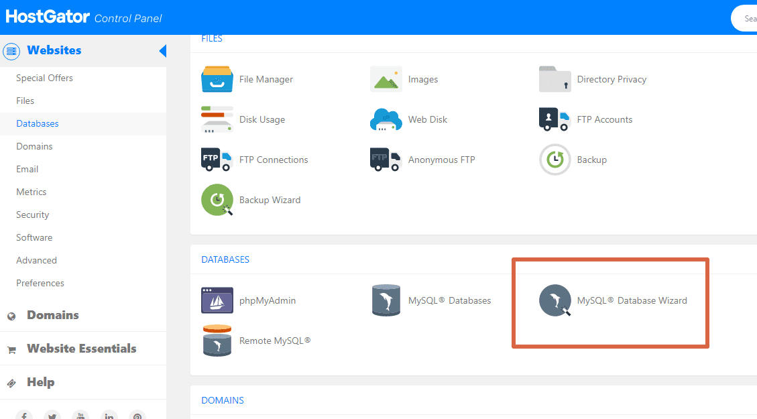This screenshot has height=419, width=757.
Task: Select Databases in the sidebar
Action: tap(38, 123)
